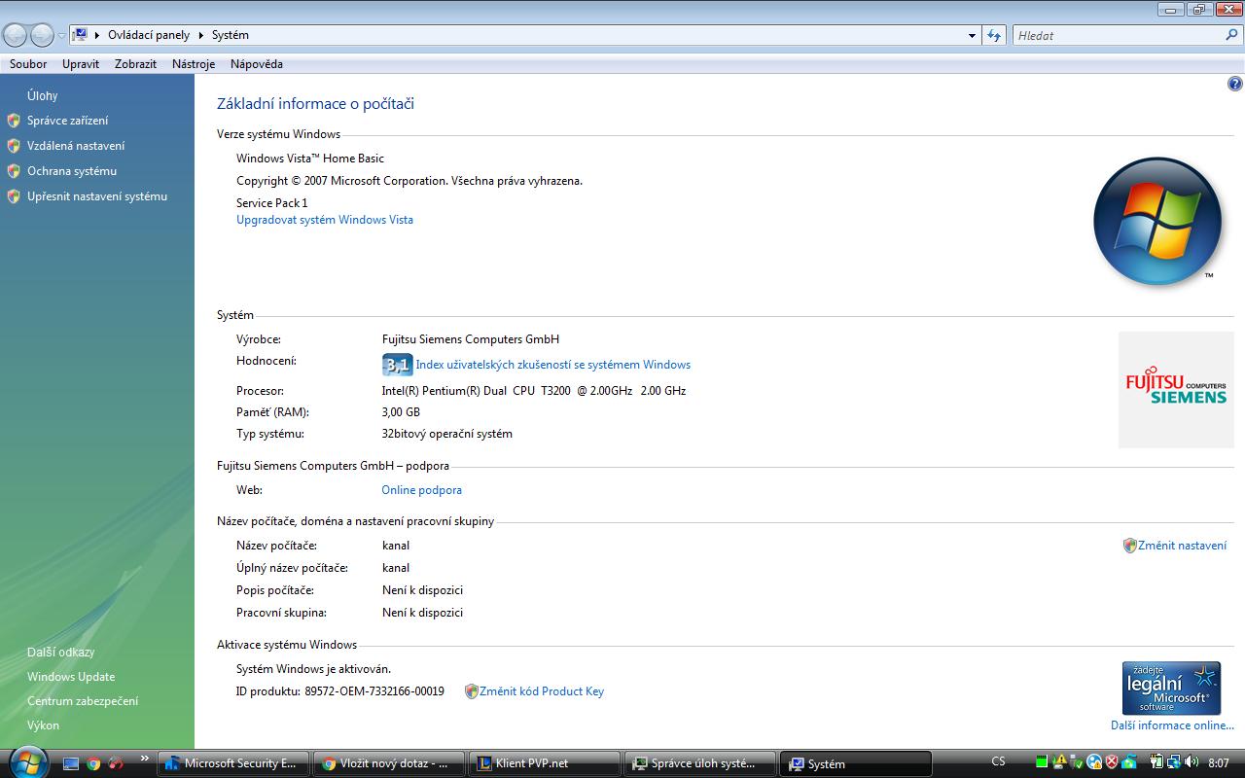Image resolution: width=1245 pixels, height=778 pixels.
Task: Open Upřesnit nastavení systému link
Action: (x=97, y=196)
